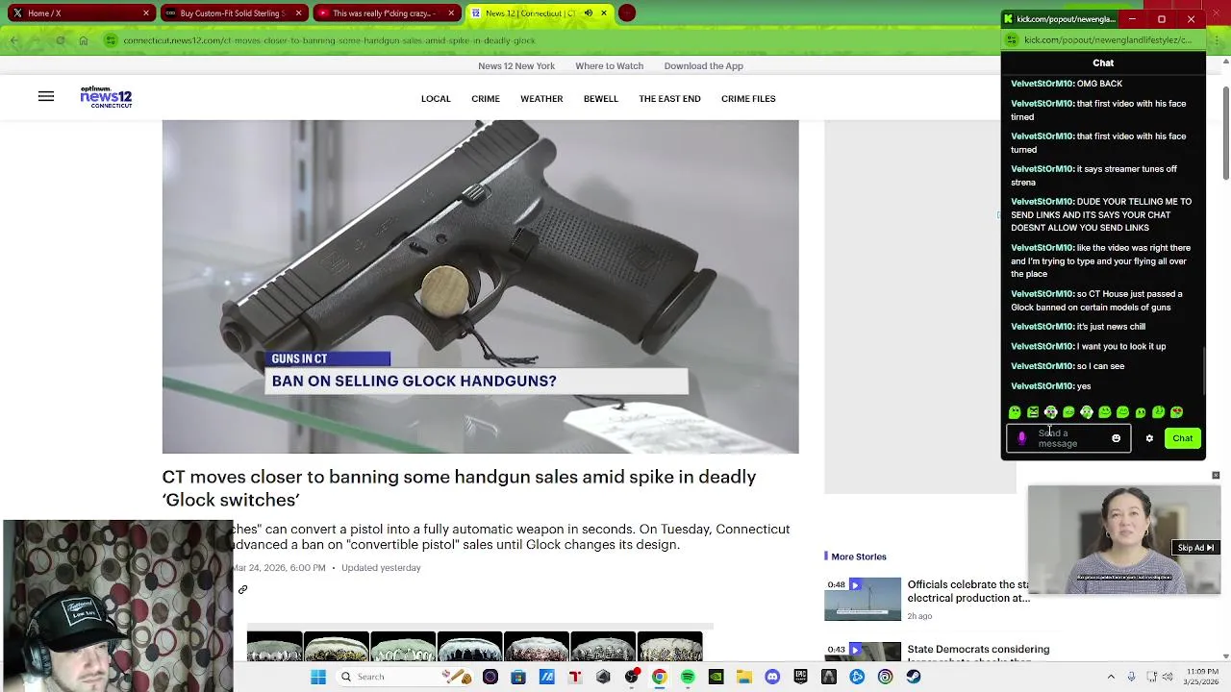Open Chrome from the taskbar

(660, 677)
